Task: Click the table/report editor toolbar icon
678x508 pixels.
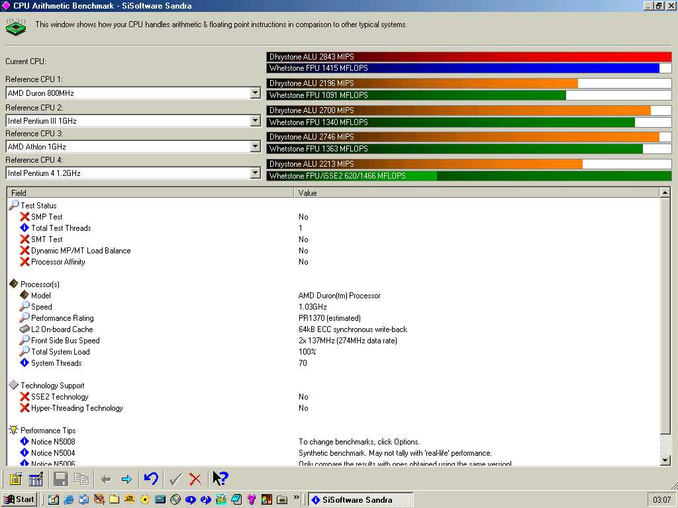Action: 36,479
